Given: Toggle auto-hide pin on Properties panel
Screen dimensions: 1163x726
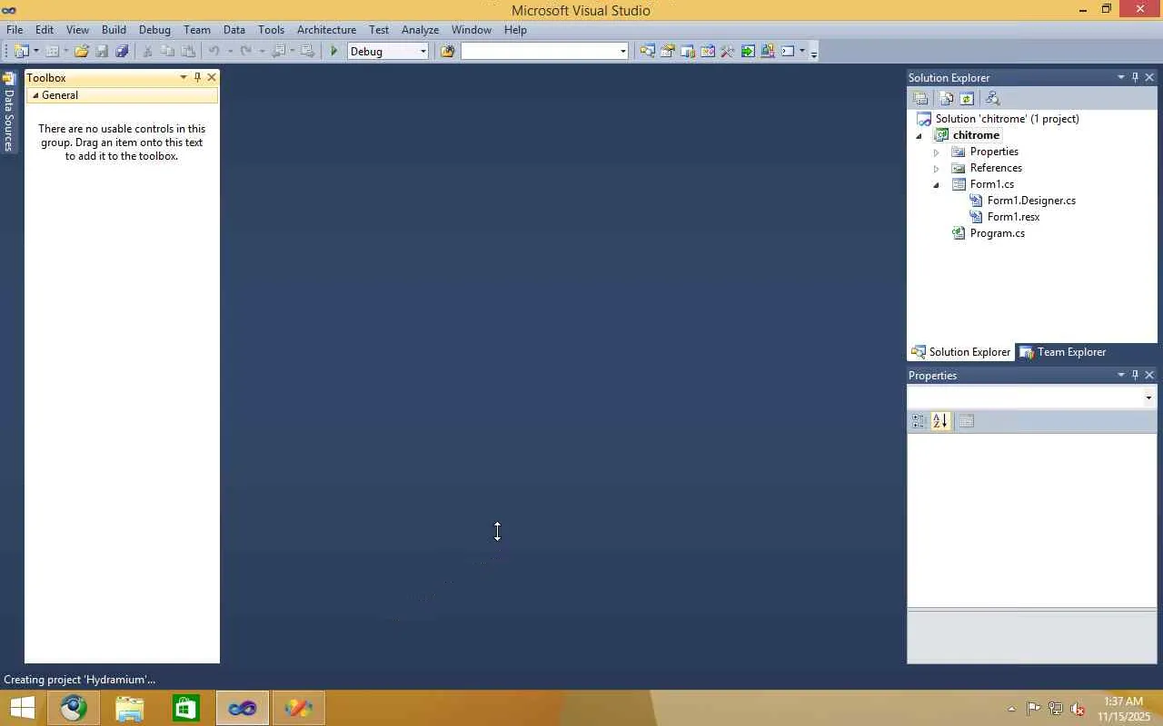Looking at the screenshot, I should (x=1135, y=376).
